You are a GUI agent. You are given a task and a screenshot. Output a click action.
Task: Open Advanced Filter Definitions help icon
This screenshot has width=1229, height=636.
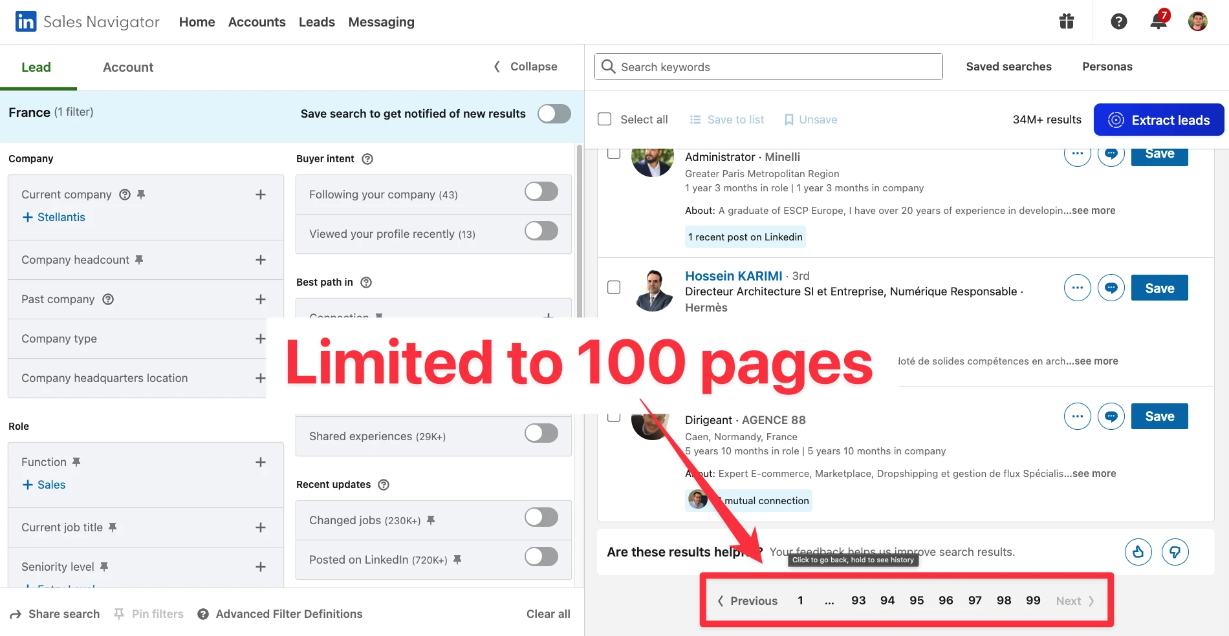203,614
